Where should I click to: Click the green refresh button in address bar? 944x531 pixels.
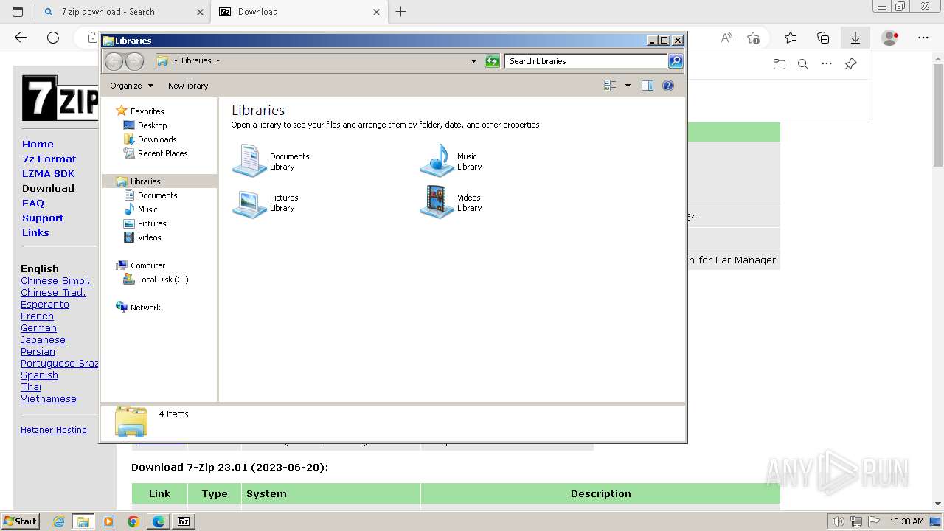[492, 61]
